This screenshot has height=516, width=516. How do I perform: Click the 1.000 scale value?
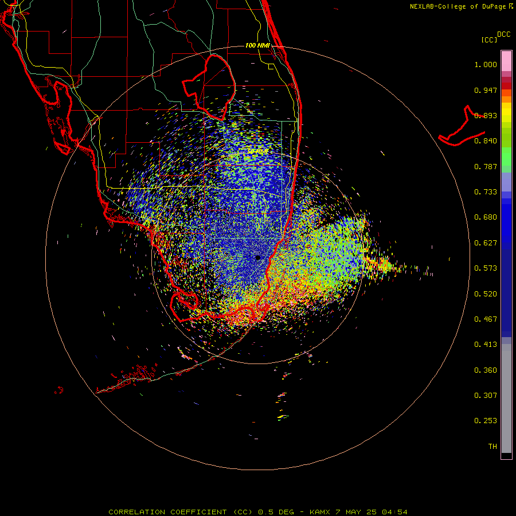[486, 64]
